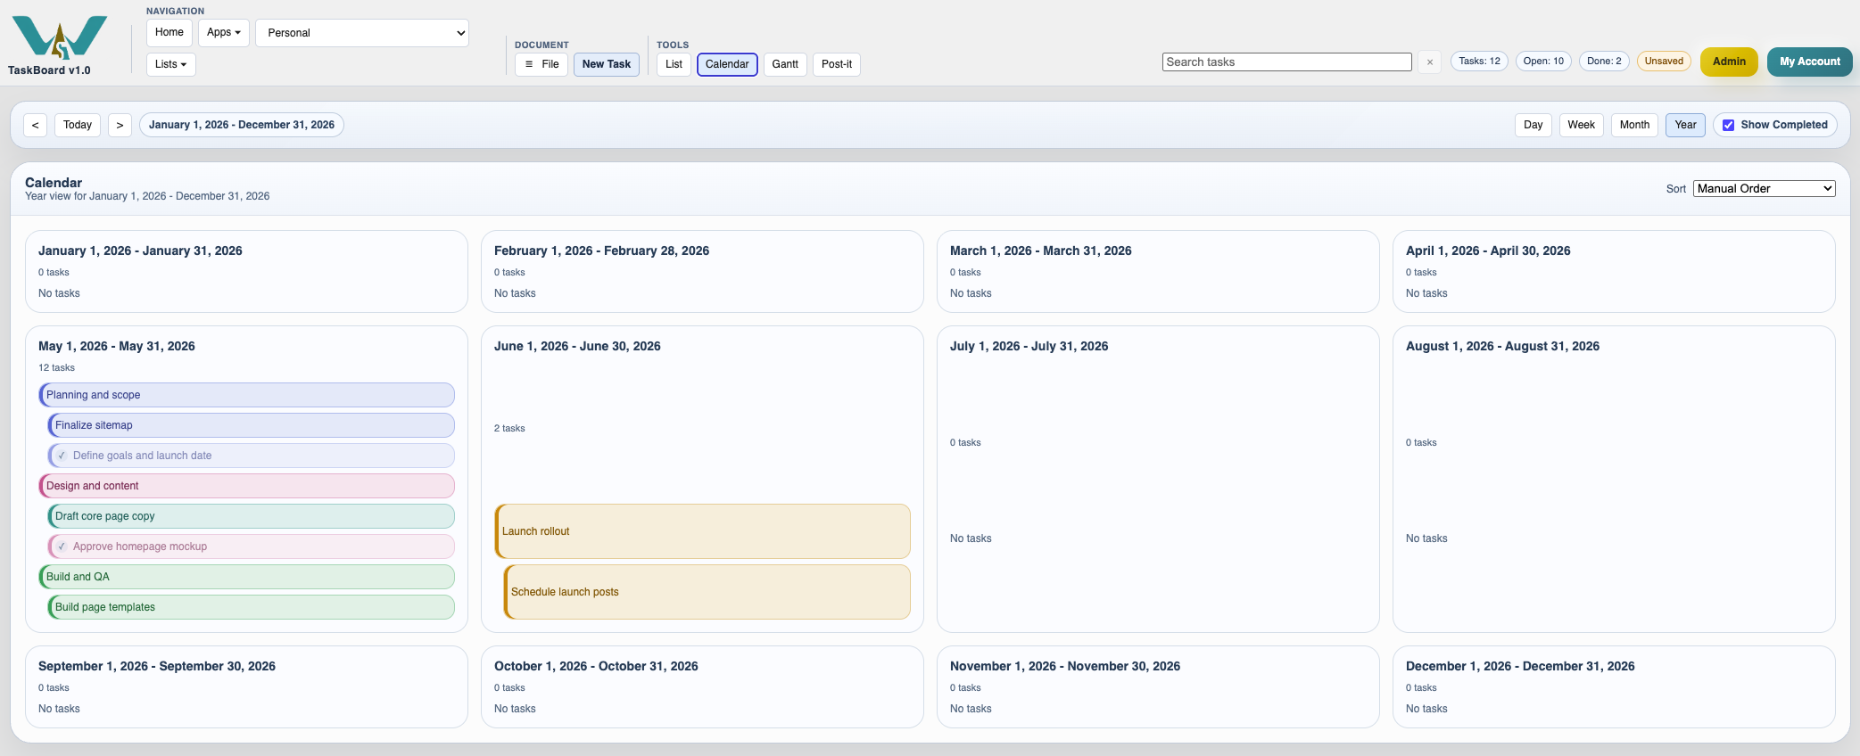Open the Build page templates task
This screenshot has width=1860, height=756.
pos(251,607)
